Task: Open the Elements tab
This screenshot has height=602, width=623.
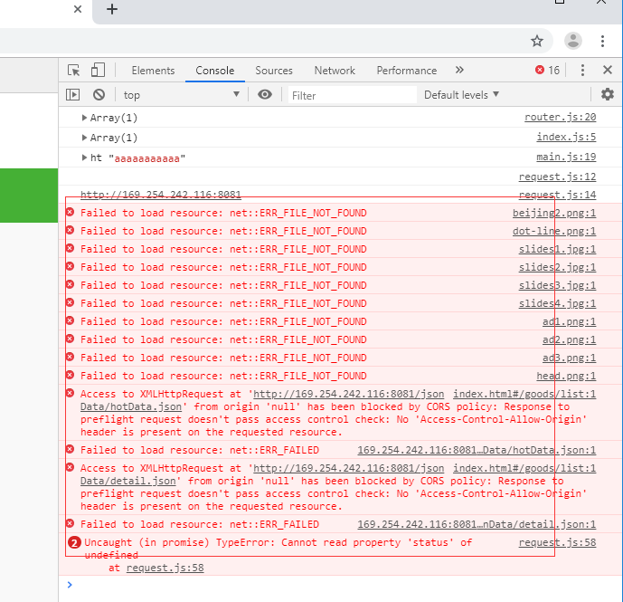Action: tap(153, 71)
